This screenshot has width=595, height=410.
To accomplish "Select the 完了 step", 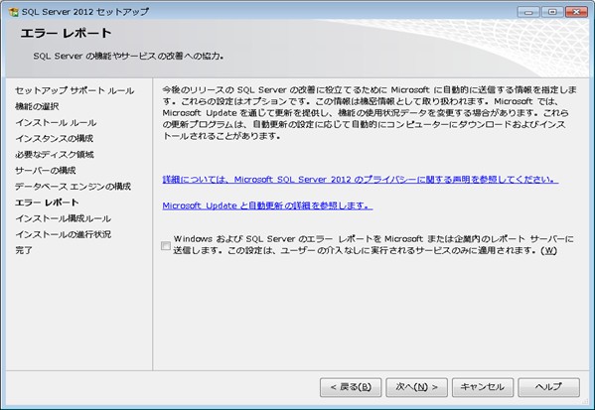I will pyautogui.click(x=24, y=250).
